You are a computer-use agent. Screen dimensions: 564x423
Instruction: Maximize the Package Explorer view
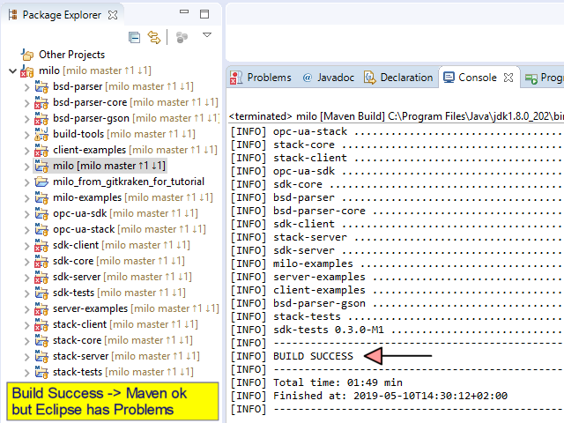pos(204,14)
